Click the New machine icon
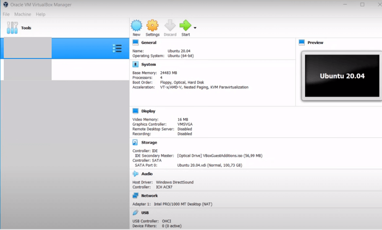Image resolution: width=382 pixels, height=230 pixels. tap(136, 25)
